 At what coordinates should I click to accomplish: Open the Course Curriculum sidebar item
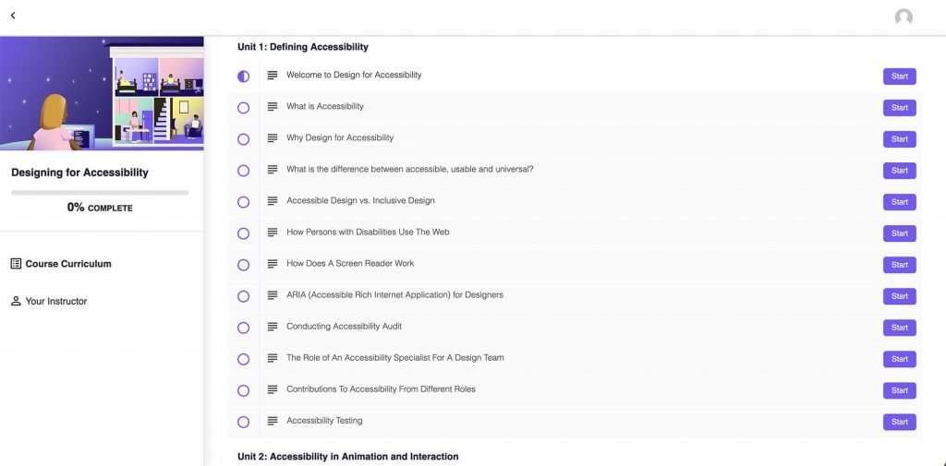61,263
